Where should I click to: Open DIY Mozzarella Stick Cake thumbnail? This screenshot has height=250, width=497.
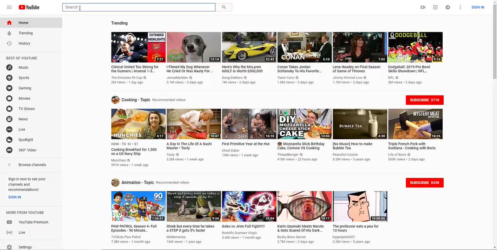coord(304,124)
